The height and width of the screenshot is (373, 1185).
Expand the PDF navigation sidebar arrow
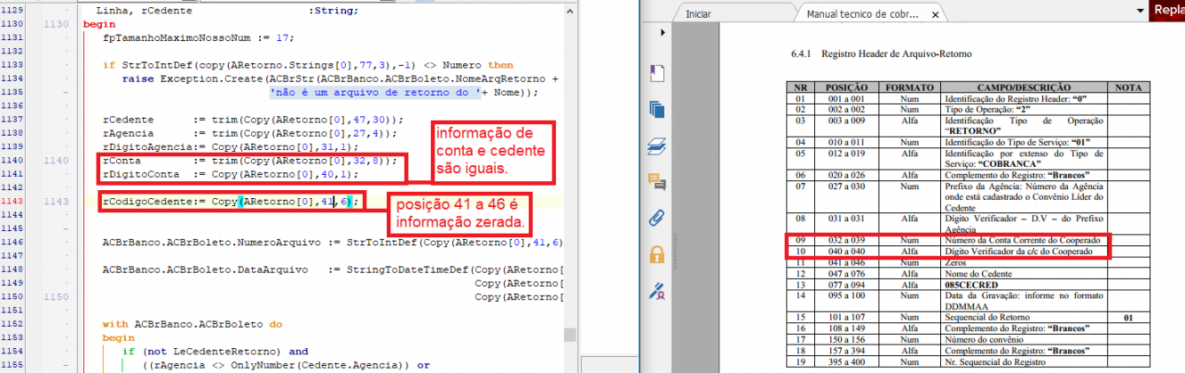662,32
